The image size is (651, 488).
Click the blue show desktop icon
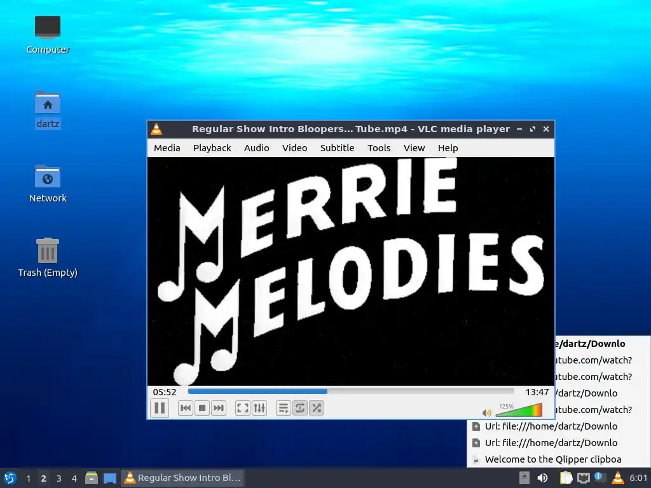click(110, 478)
